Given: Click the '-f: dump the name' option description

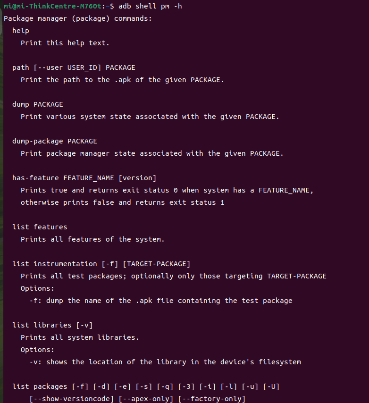Looking at the screenshot, I should pyautogui.click(x=160, y=301).
